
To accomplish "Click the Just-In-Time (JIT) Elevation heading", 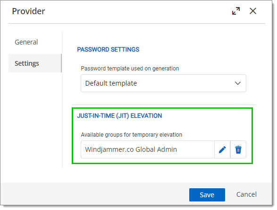I will coord(119,116).
